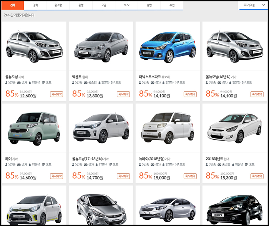
Task: Click the fuel drop icon on 올뉴모닝(17~18년식) card
Action: pos(96,165)
